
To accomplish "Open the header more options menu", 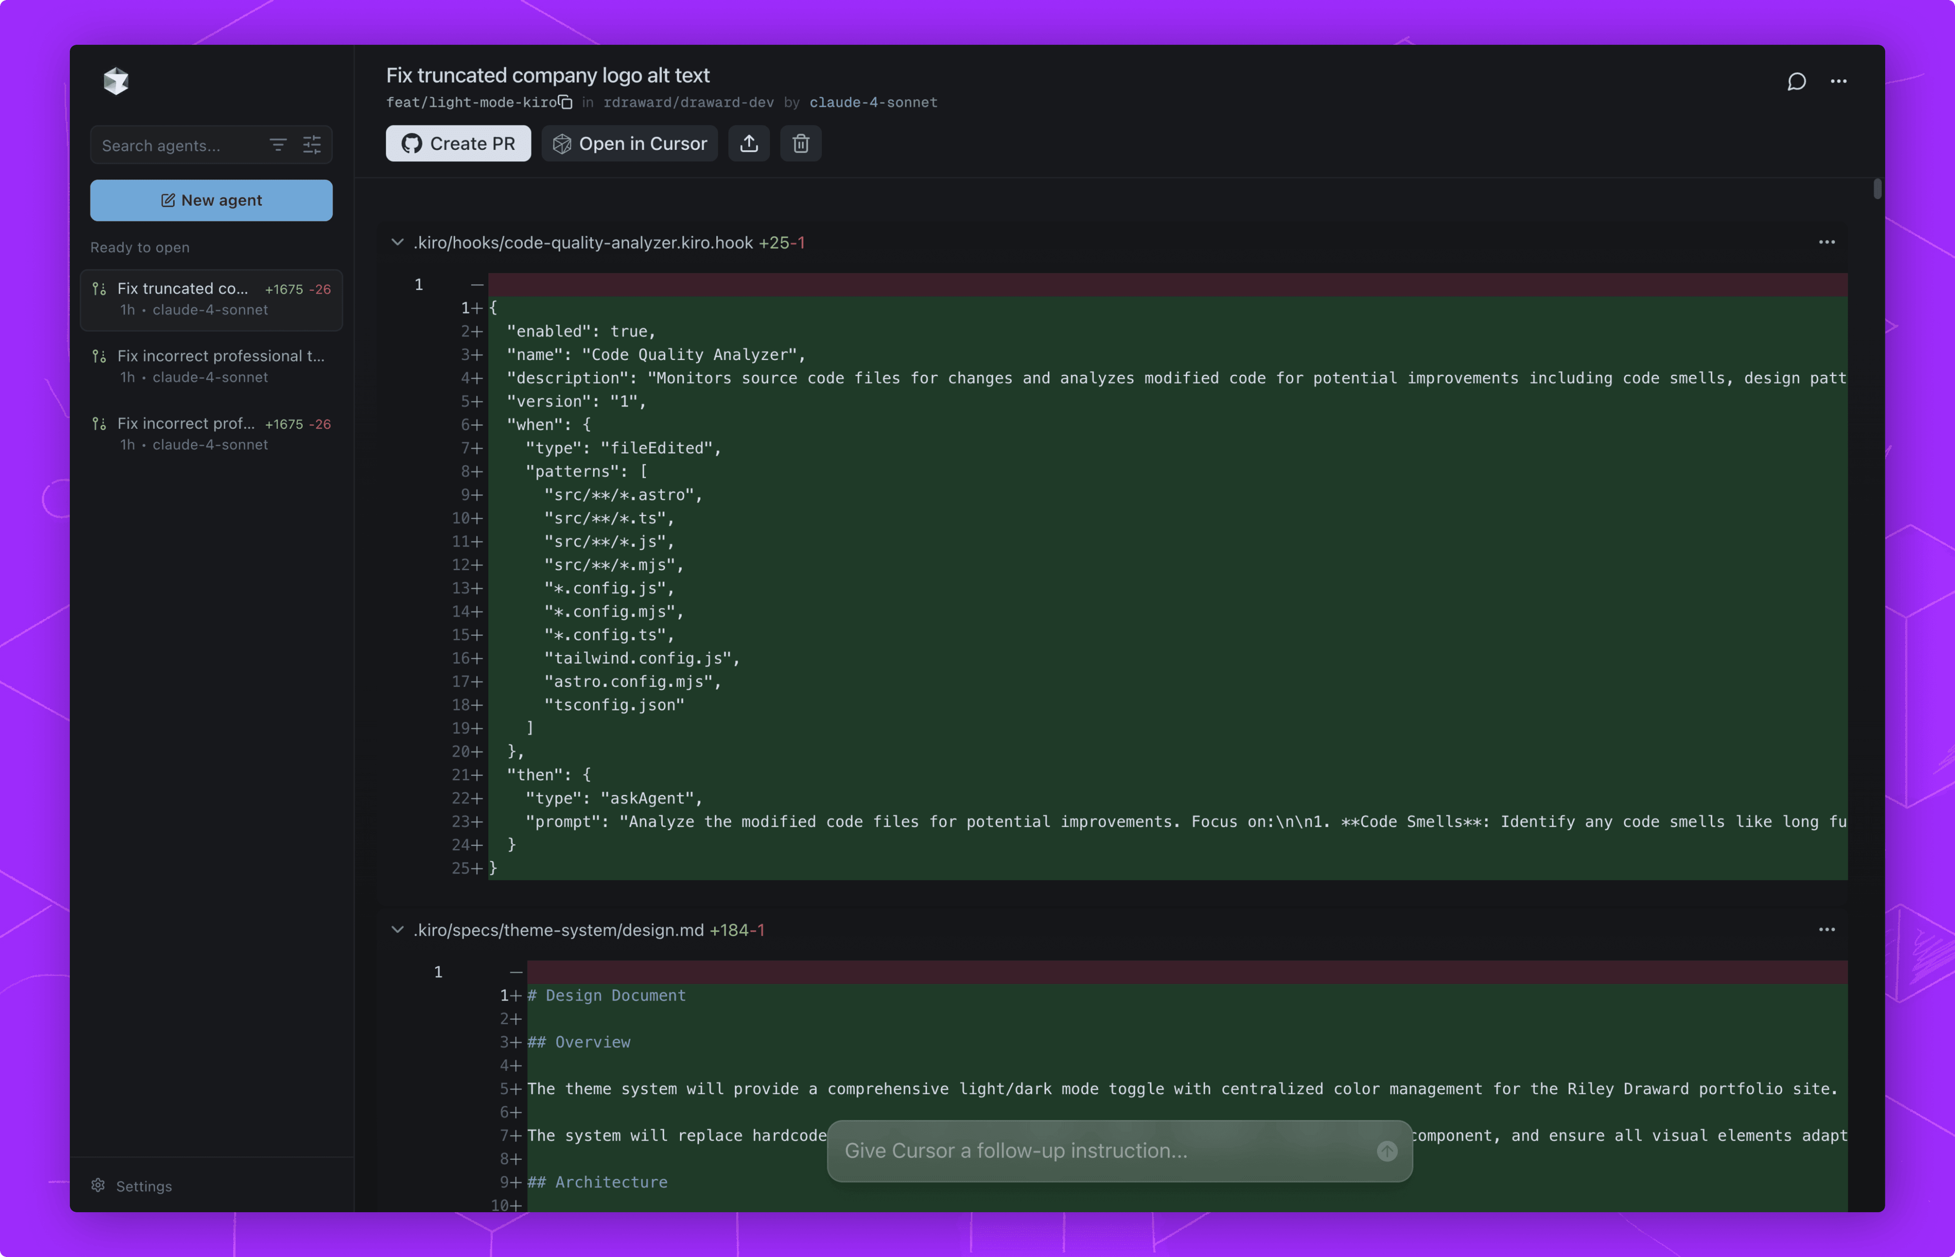I will [1838, 81].
